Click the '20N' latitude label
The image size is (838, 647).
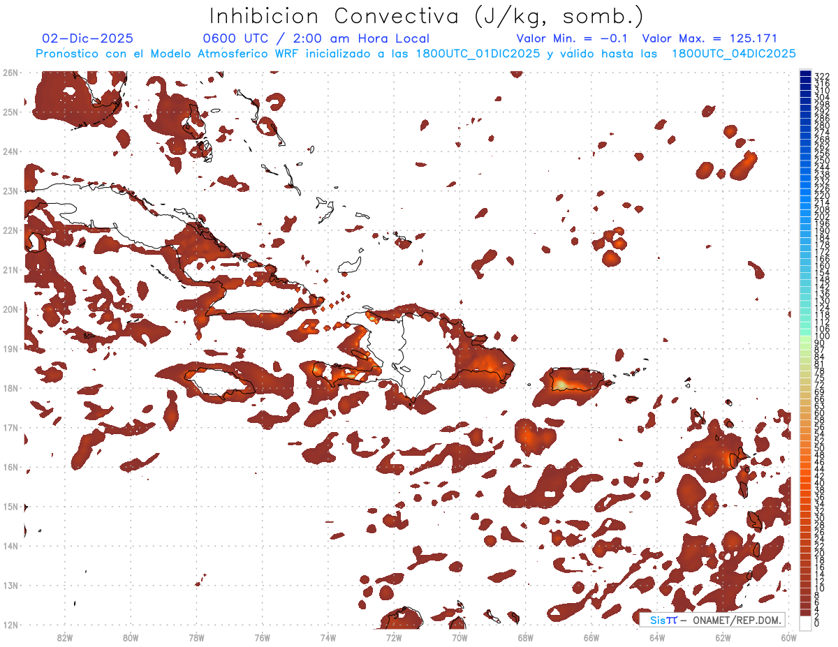(10, 309)
